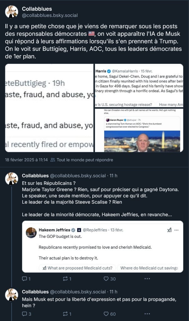
Task: Open avatar beside "Mais Musk est pour" post
Action: (x=12, y=295)
